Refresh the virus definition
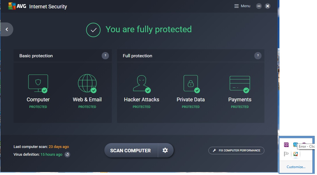317x175 pixels. (67, 155)
